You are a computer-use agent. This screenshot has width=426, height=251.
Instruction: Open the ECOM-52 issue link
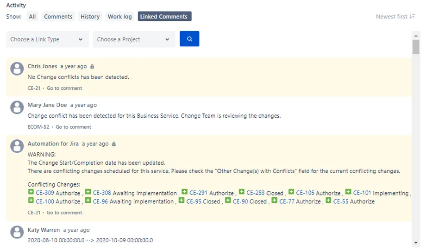[38, 127]
